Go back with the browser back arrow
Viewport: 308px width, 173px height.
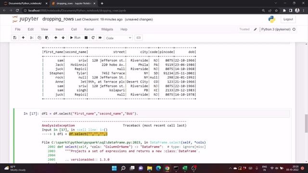pyautogui.click(x=4, y=11)
